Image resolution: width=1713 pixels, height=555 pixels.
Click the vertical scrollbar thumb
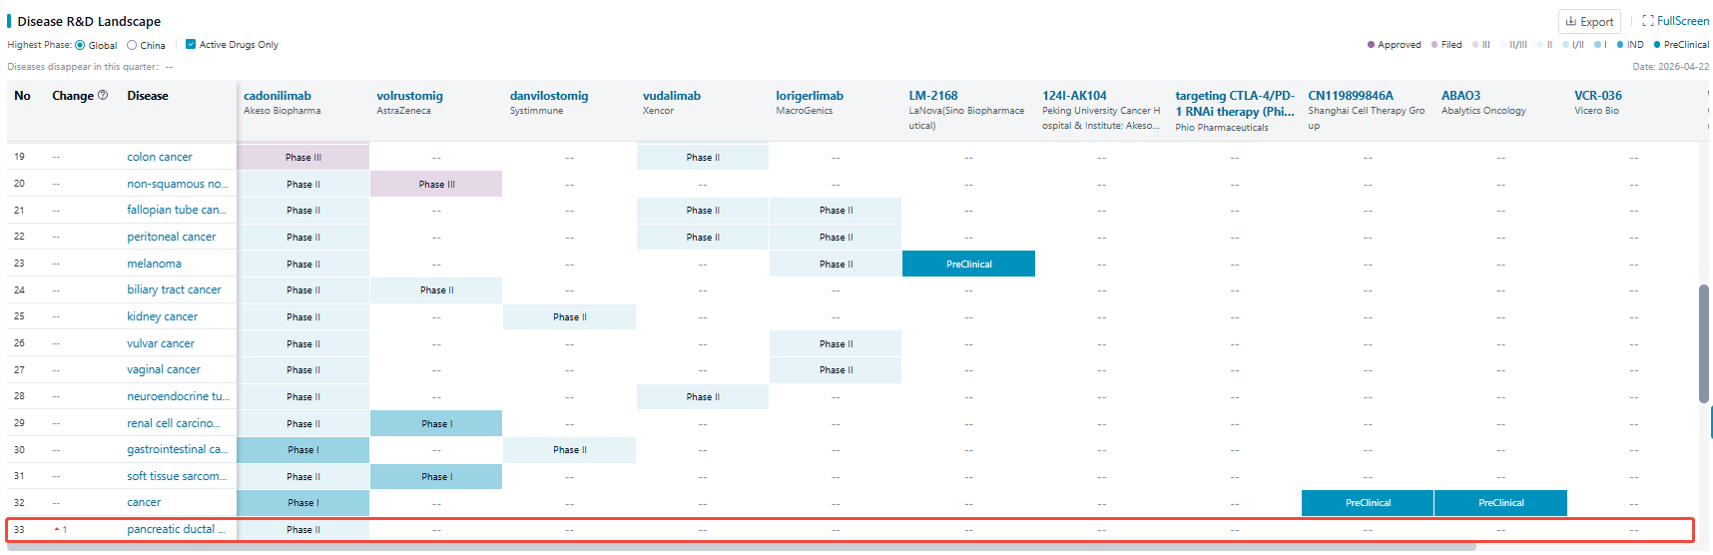[1704, 342]
